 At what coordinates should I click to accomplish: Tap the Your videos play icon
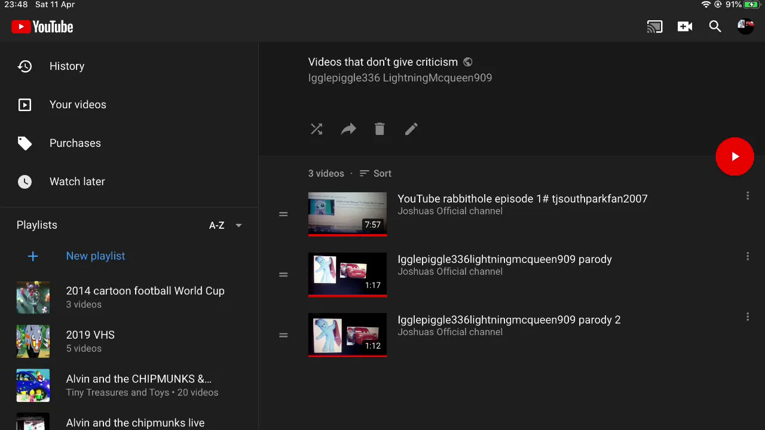click(x=25, y=105)
